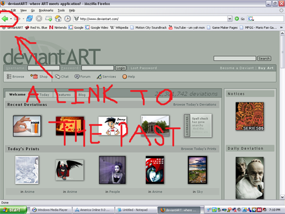Open the History clock icon
Screen dimensions: 285x214
(x=67, y=18)
